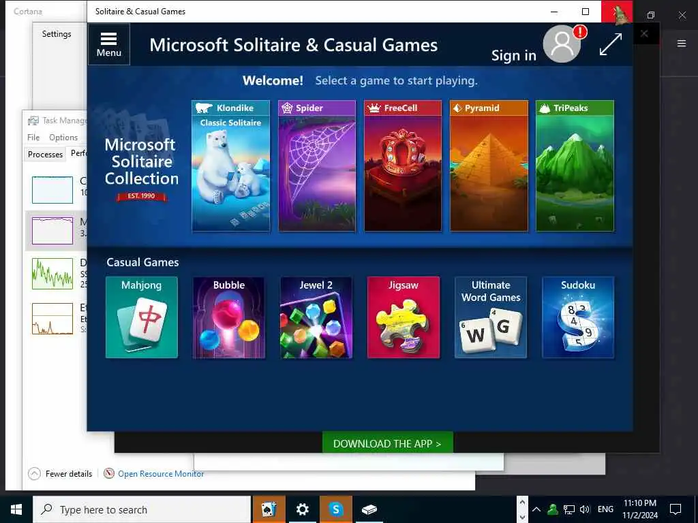Image resolution: width=698 pixels, height=523 pixels.
Task: Launch the Sudoku game tile
Action: (x=578, y=317)
